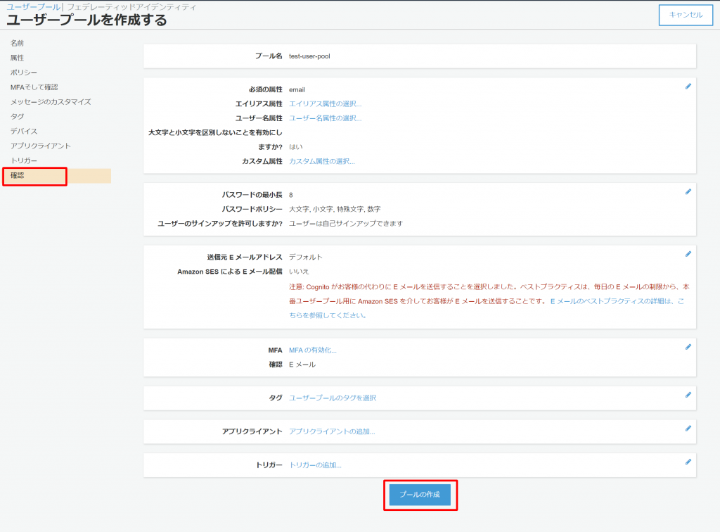
Task: Click ユーザー名属性の選択 link
Action: pos(325,118)
